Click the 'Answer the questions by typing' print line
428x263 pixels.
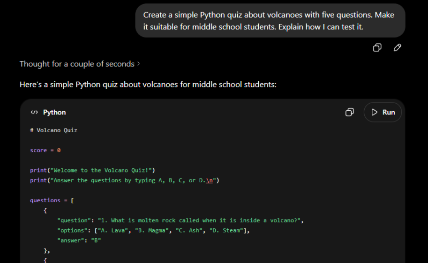(125, 180)
